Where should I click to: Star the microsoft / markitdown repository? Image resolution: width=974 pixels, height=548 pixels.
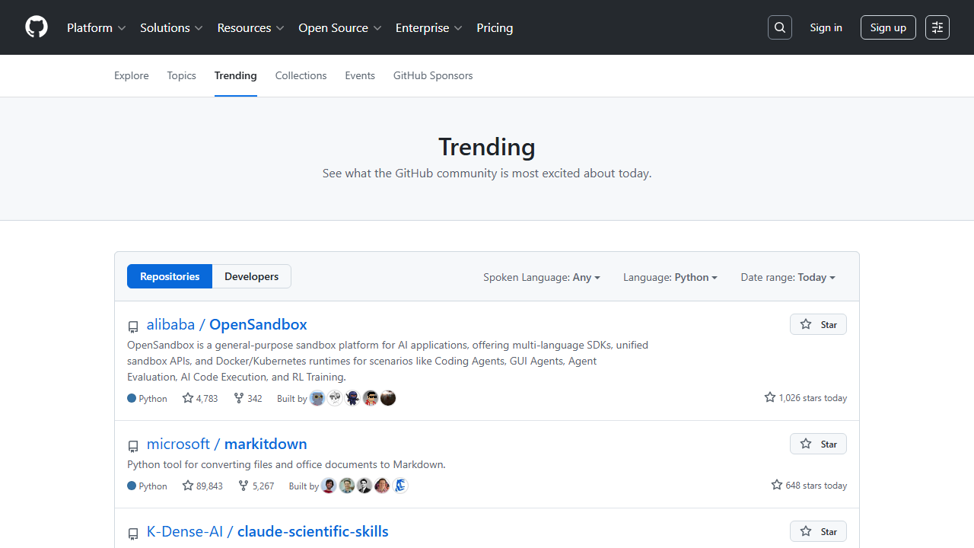coord(818,444)
